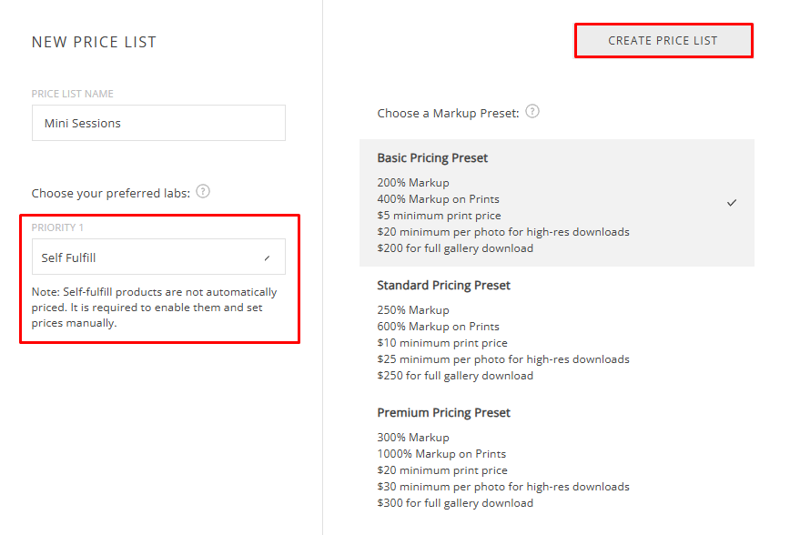Choose the Standard Pricing Preset option

[443, 286]
